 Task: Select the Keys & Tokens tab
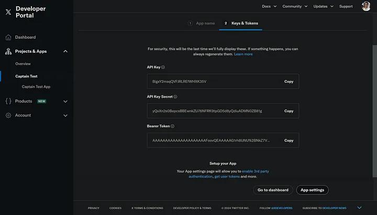[x=241, y=23]
